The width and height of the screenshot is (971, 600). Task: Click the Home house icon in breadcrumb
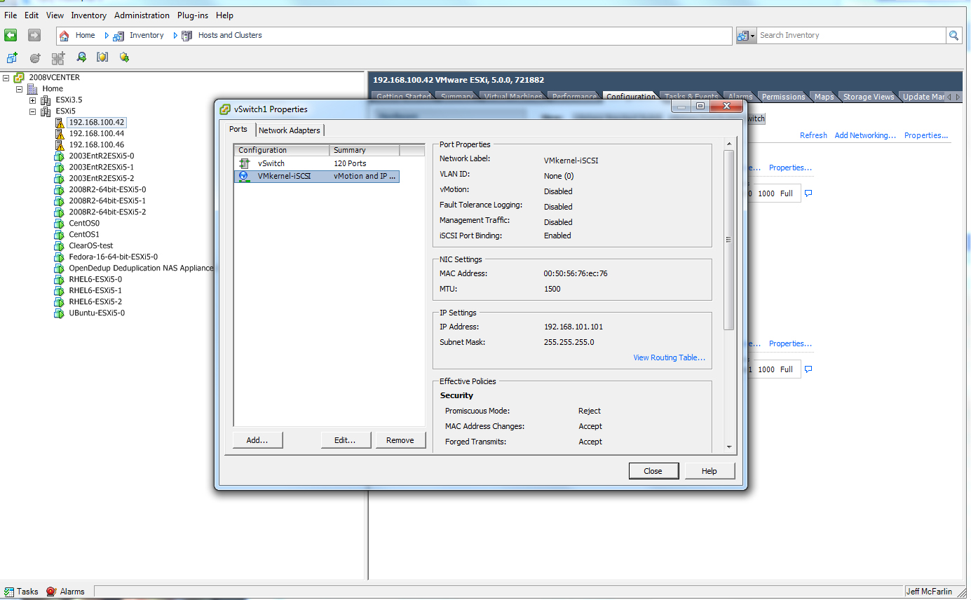point(64,35)
